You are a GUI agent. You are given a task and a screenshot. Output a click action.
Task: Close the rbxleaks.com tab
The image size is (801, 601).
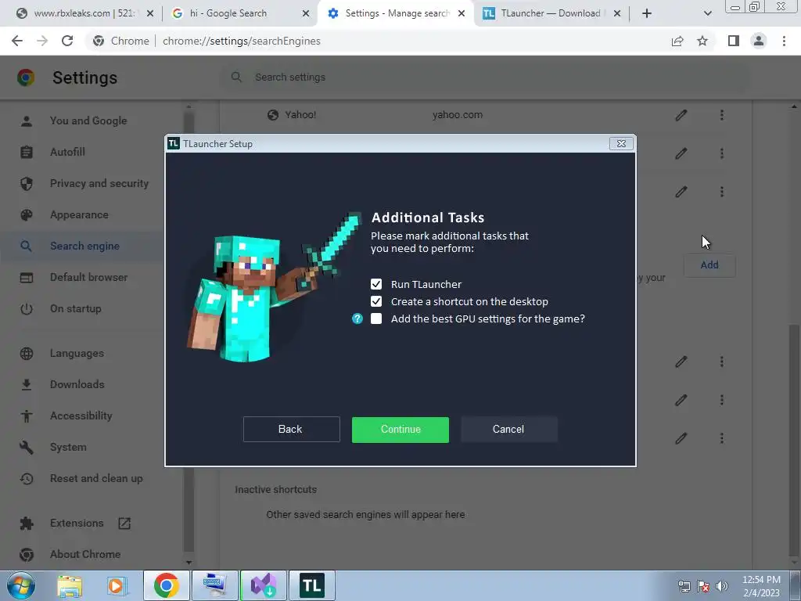[150, 13]
